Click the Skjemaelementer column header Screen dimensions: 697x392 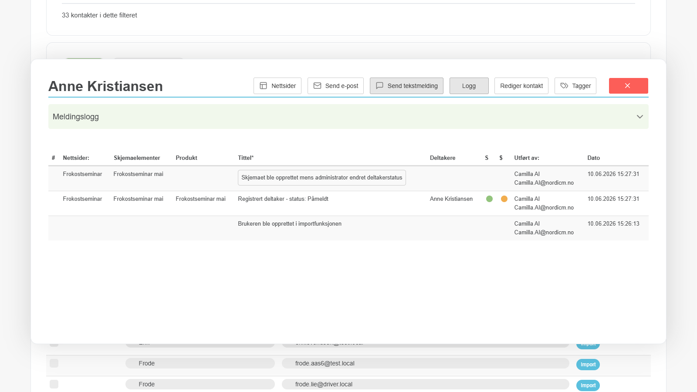click(x=137, y=158)
